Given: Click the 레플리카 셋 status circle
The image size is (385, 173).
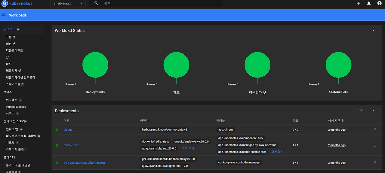Looking at the screenshot, I should click(257, 65).
